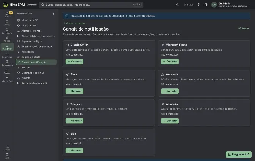Screen dimensions: 255x161
Task: Click the Telegram card icon
Action: [67, 104]
